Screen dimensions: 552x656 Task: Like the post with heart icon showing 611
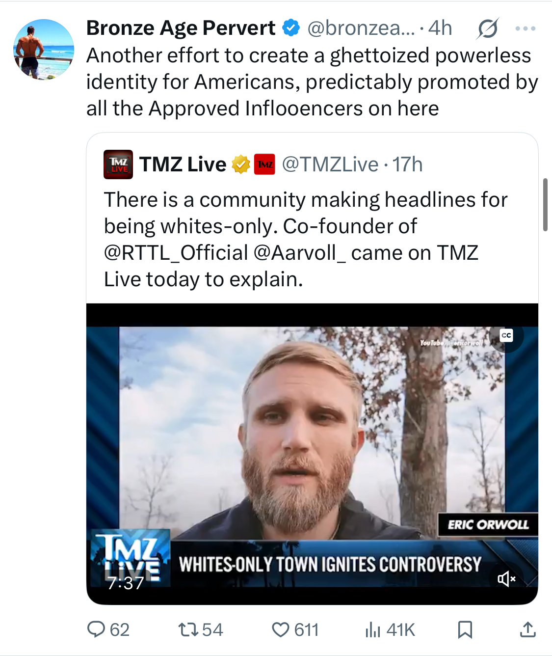pyautogui.click(x=295, y=629)
